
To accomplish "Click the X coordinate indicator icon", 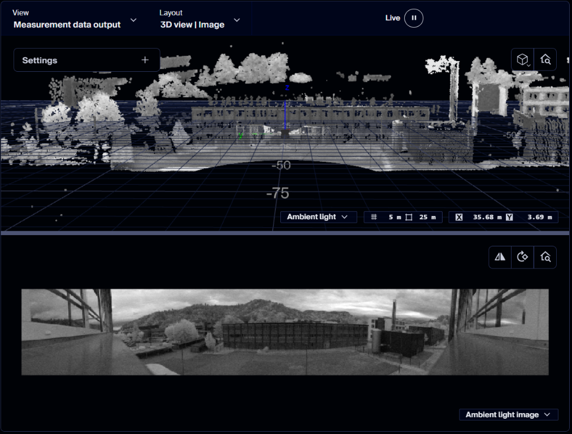I will pyautogui.click(x=459, y=218).
